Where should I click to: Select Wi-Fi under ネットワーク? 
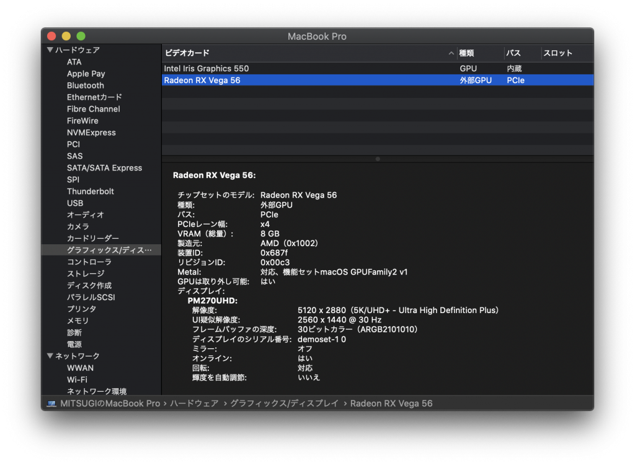click(x=77, y=379)
